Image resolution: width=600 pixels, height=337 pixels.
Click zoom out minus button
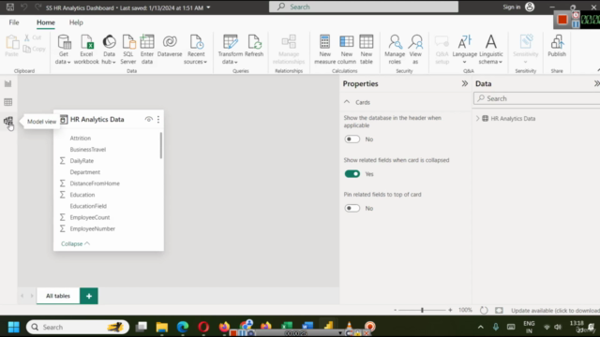click(395, 310)
